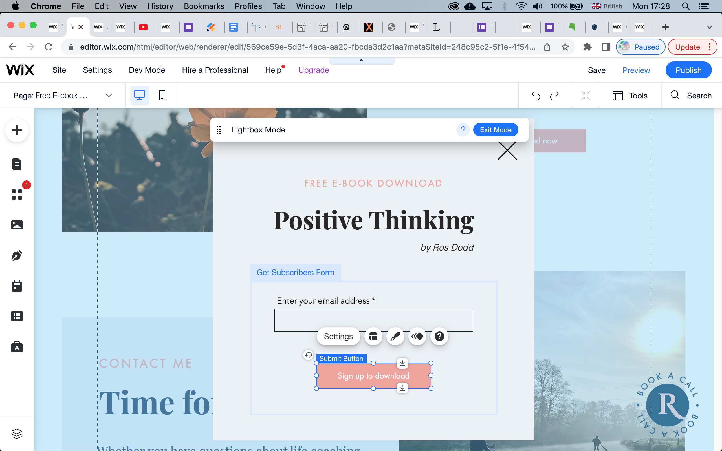Click the Undo arrow

coord(536,96)
